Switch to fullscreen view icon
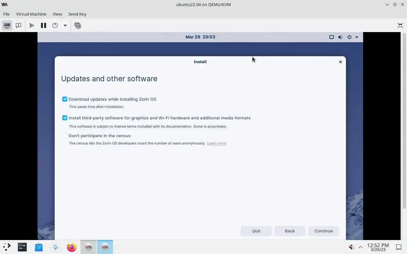This screenshot has height=254, width=407. coord(400,25)
